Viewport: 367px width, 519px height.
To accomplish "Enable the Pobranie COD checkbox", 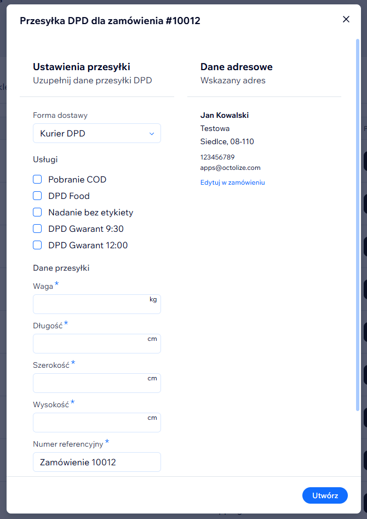I will 37,179.
